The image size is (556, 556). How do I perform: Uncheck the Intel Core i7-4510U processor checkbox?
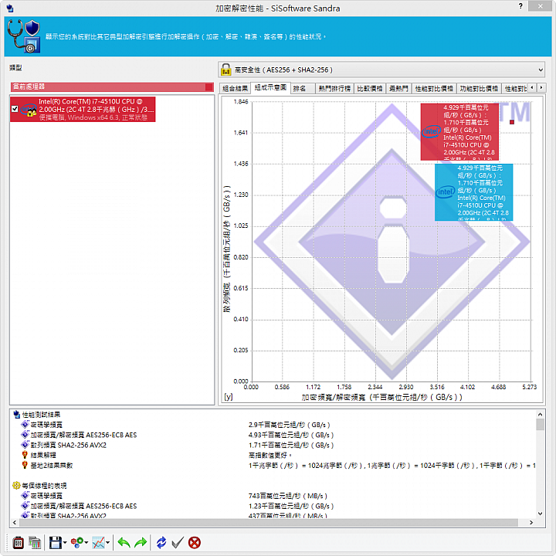click(15, 109)
